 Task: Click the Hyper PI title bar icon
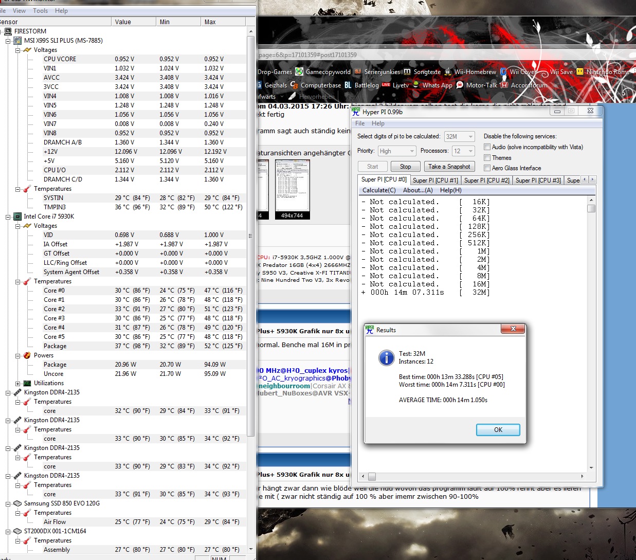(356, 112)
